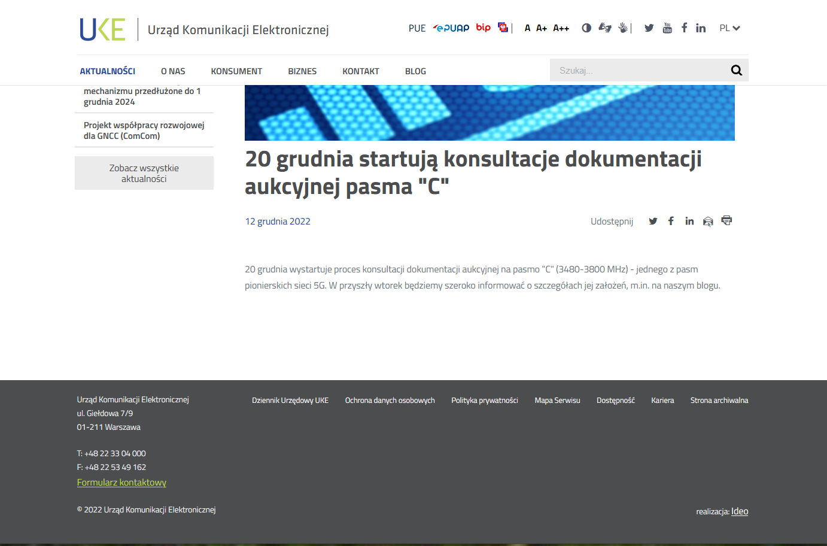
Task: Share the article by email envelope icon
Action: tap(708, 222)
